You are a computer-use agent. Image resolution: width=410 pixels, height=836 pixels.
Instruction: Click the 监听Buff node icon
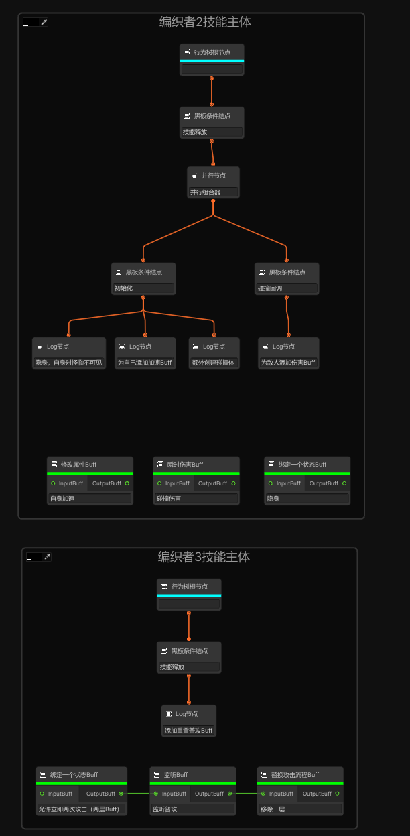tap(157, 775)
